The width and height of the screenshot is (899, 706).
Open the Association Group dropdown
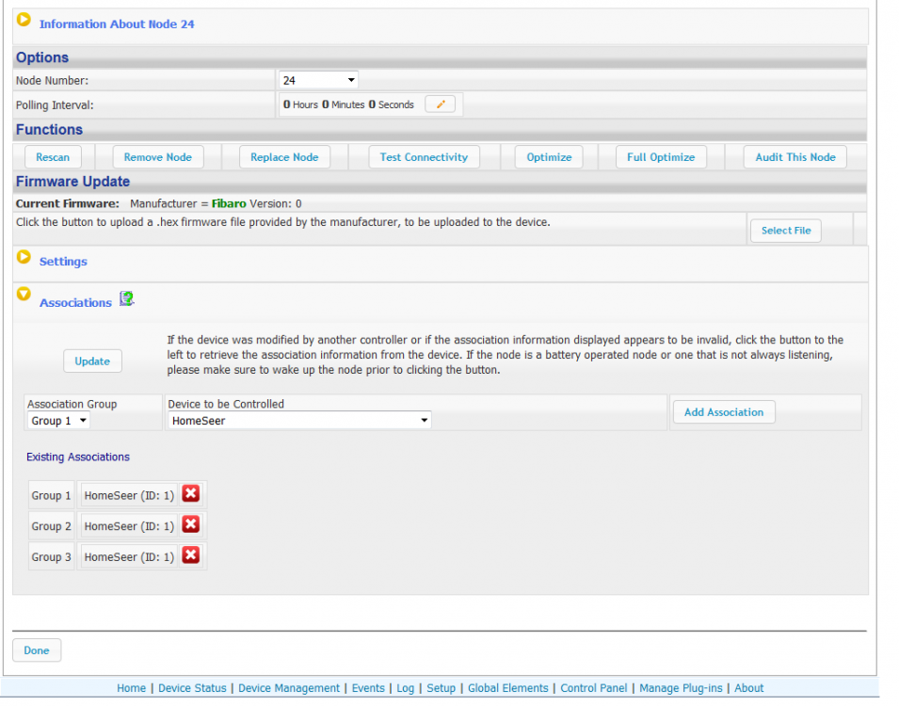(x=58, y=421)
